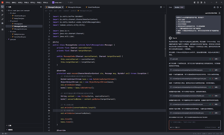Click the send message arrow icon

(218, 127)
